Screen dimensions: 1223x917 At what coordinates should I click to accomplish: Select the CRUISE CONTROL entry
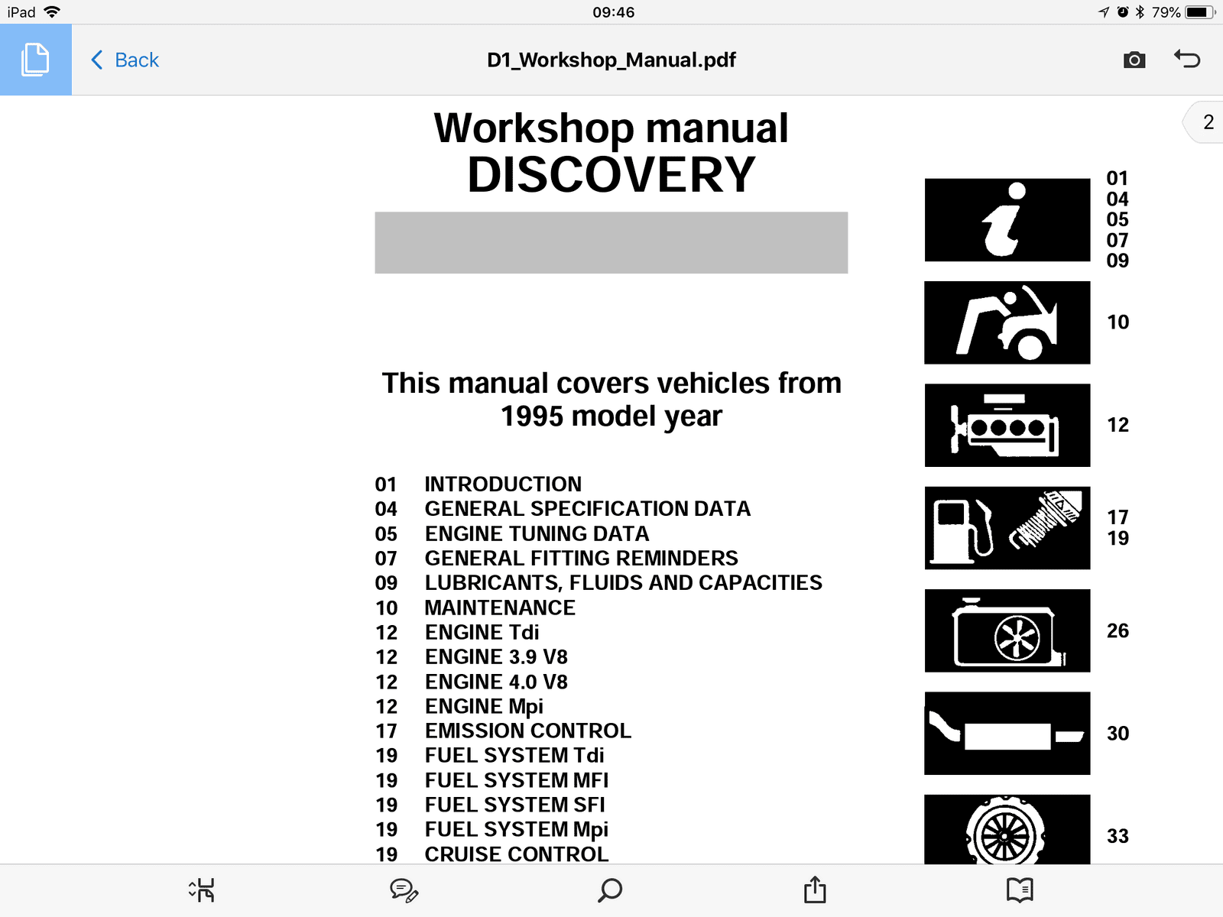pos(516,854)
